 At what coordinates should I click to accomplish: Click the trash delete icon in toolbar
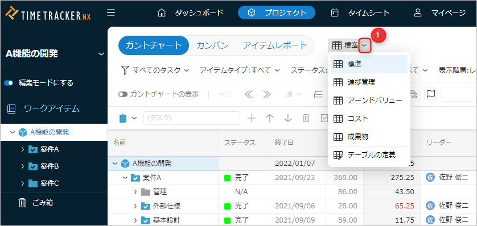pyautogui.click(x=306, y=118)
